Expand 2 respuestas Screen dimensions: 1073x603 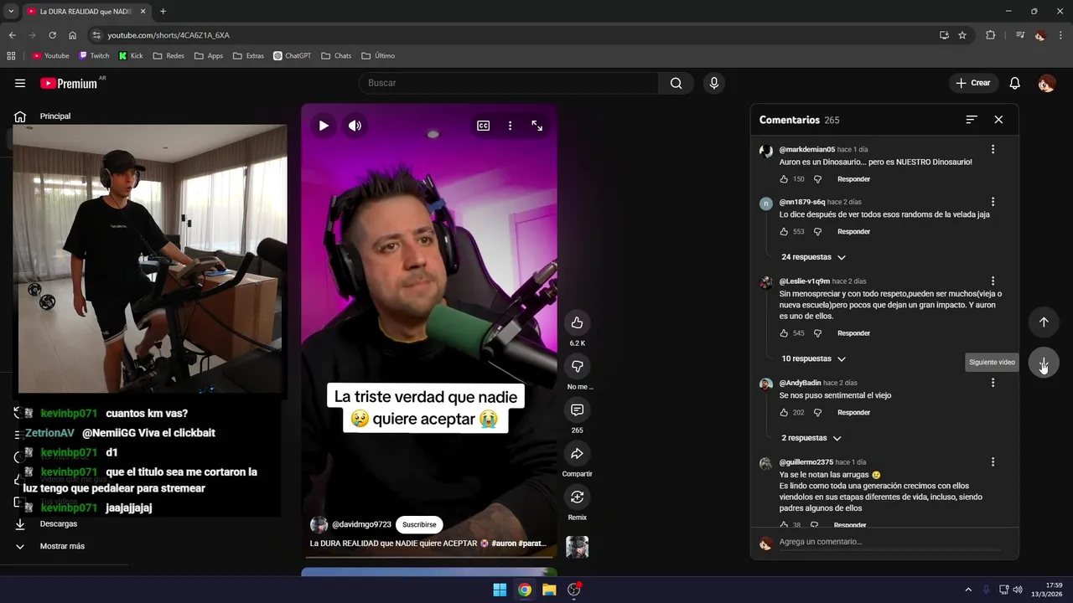click(x=811, y=438)
